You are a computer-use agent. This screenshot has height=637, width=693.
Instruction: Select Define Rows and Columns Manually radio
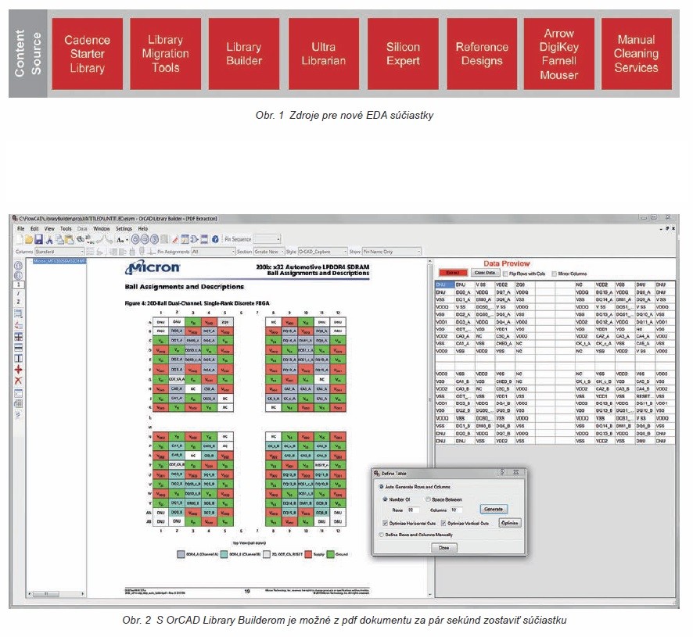click(381, 535)
